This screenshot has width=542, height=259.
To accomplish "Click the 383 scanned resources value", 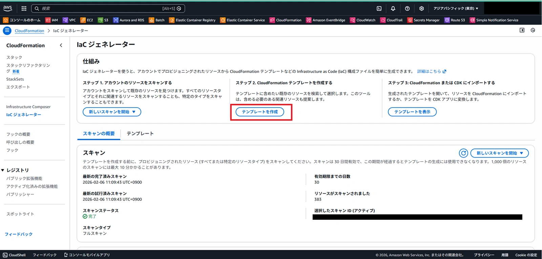I will pos(318,199).
